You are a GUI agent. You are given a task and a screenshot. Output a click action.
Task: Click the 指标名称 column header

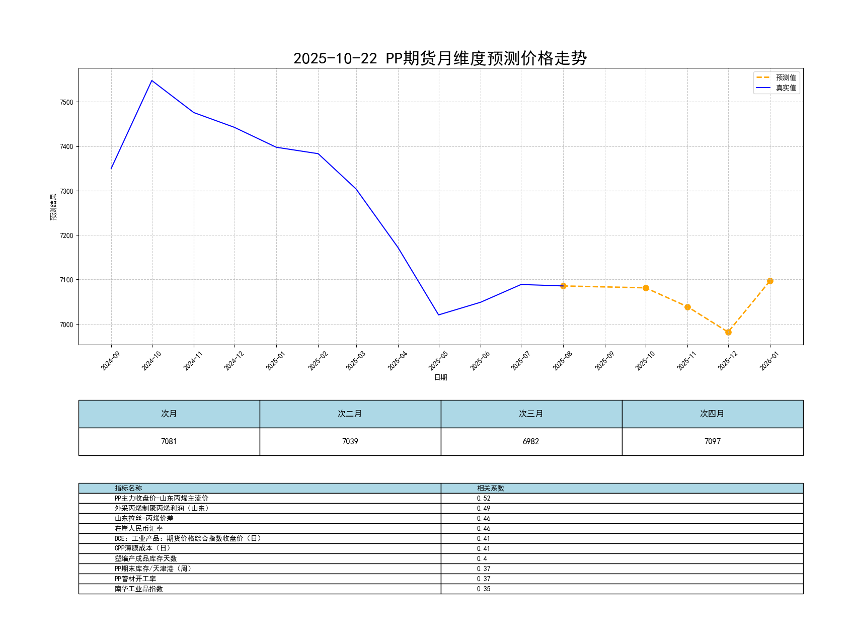pyautogui.click(x=128, y=488)
